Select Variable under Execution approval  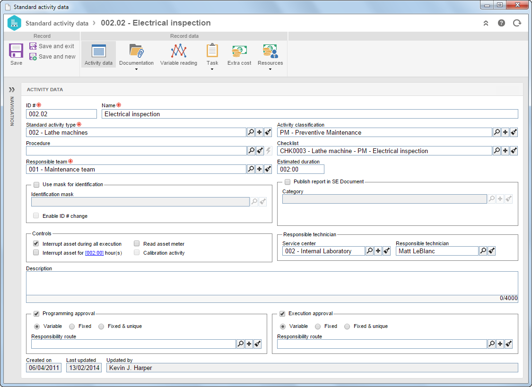283,327
